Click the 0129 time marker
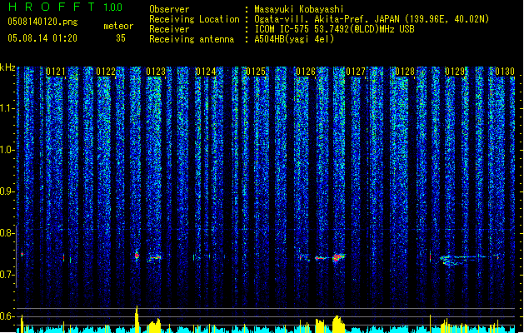The width and height of the screenshot is (524, 333). 455,72
